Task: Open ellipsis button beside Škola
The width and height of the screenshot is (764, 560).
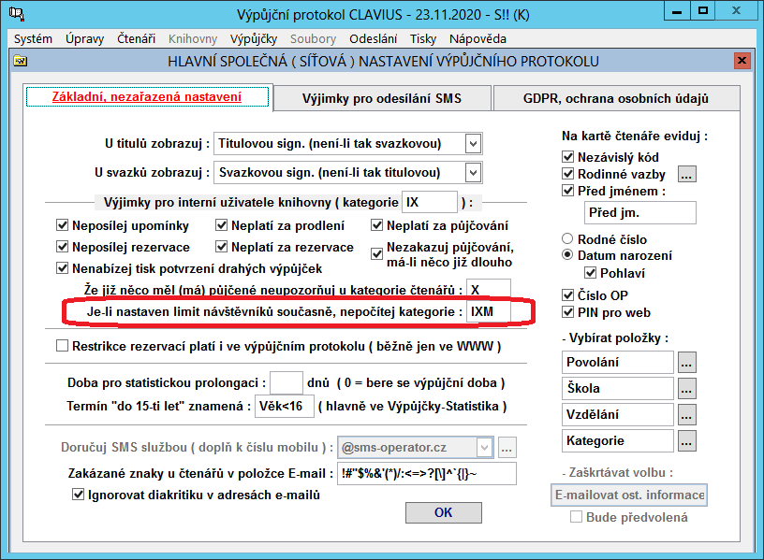Action: 686,389
